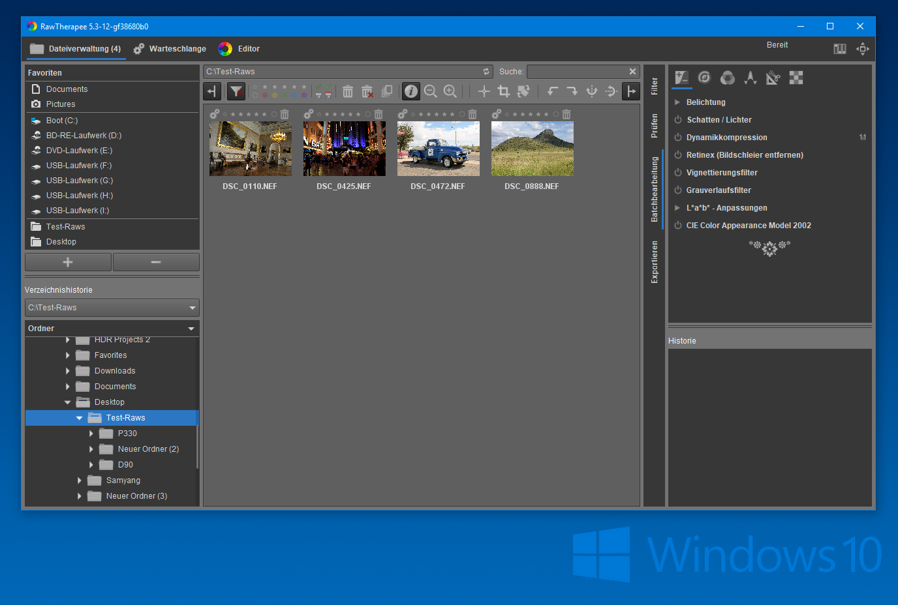
Task: Toggle the five-star rating filter
Action: click(304, 87)
